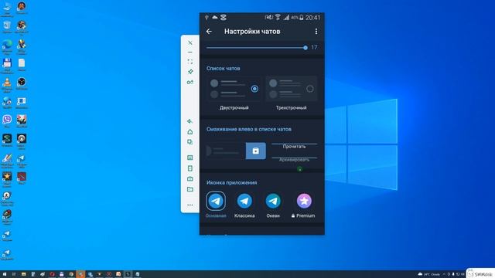Click the screenshot picture icon in sidebar
This screenshot has height=278, width=495.
[190, 158]
